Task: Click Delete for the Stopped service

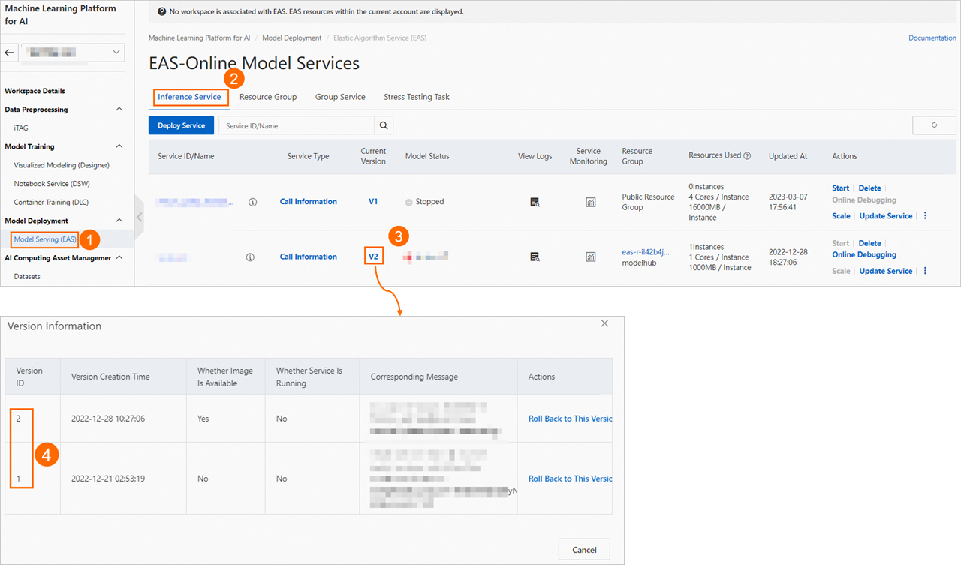Action: coord(869,188)
